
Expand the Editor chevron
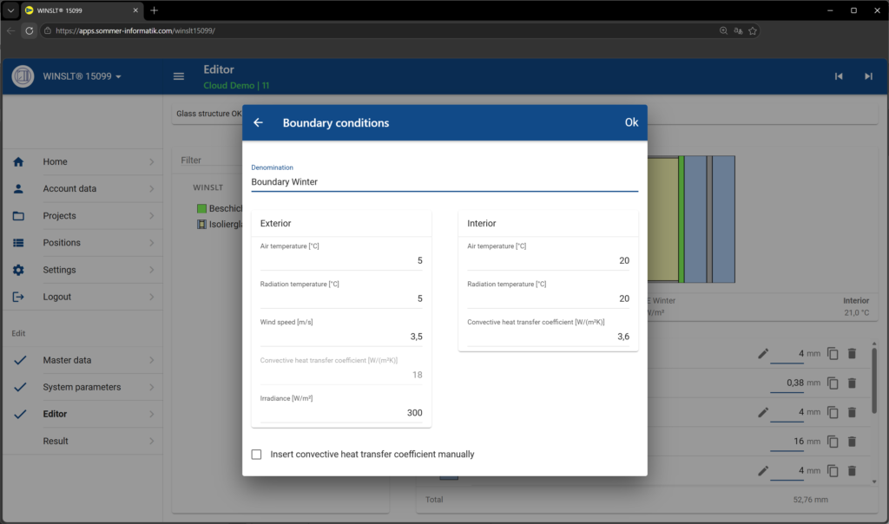(151, 414)
